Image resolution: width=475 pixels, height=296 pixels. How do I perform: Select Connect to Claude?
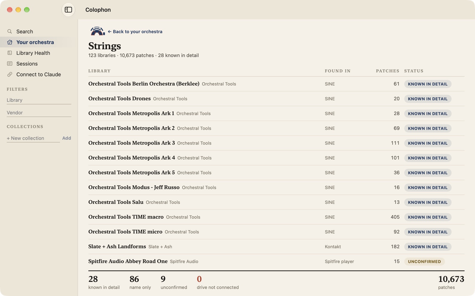tap(39, 74)
